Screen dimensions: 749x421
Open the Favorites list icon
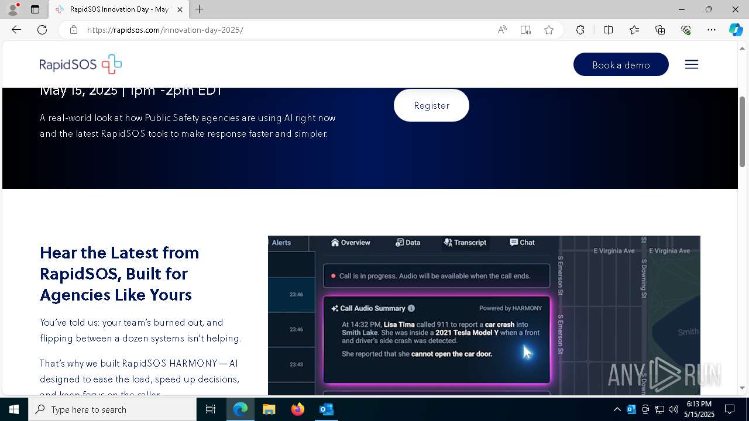pos(634,30)
